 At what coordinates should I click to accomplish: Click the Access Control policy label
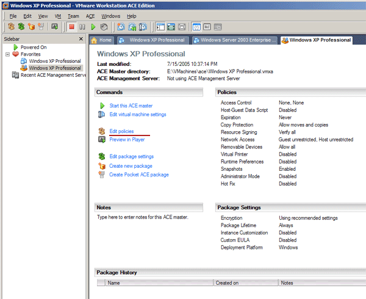236,103
